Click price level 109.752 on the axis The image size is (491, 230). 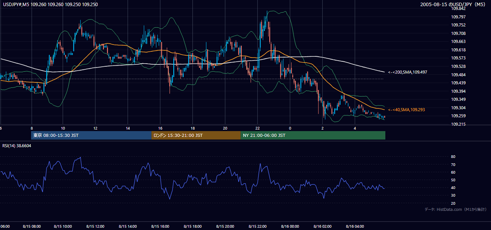pyautogui.click(x=458, y=25)
